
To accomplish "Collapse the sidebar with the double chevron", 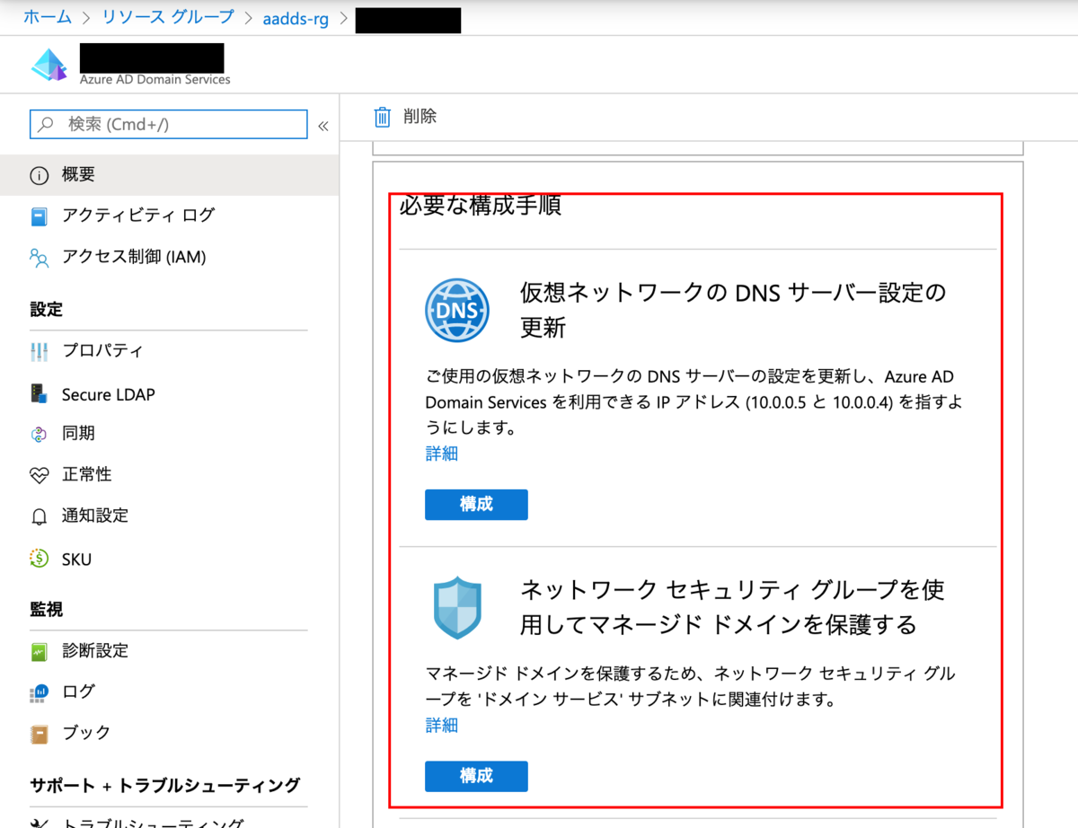I will pos(323,126).
